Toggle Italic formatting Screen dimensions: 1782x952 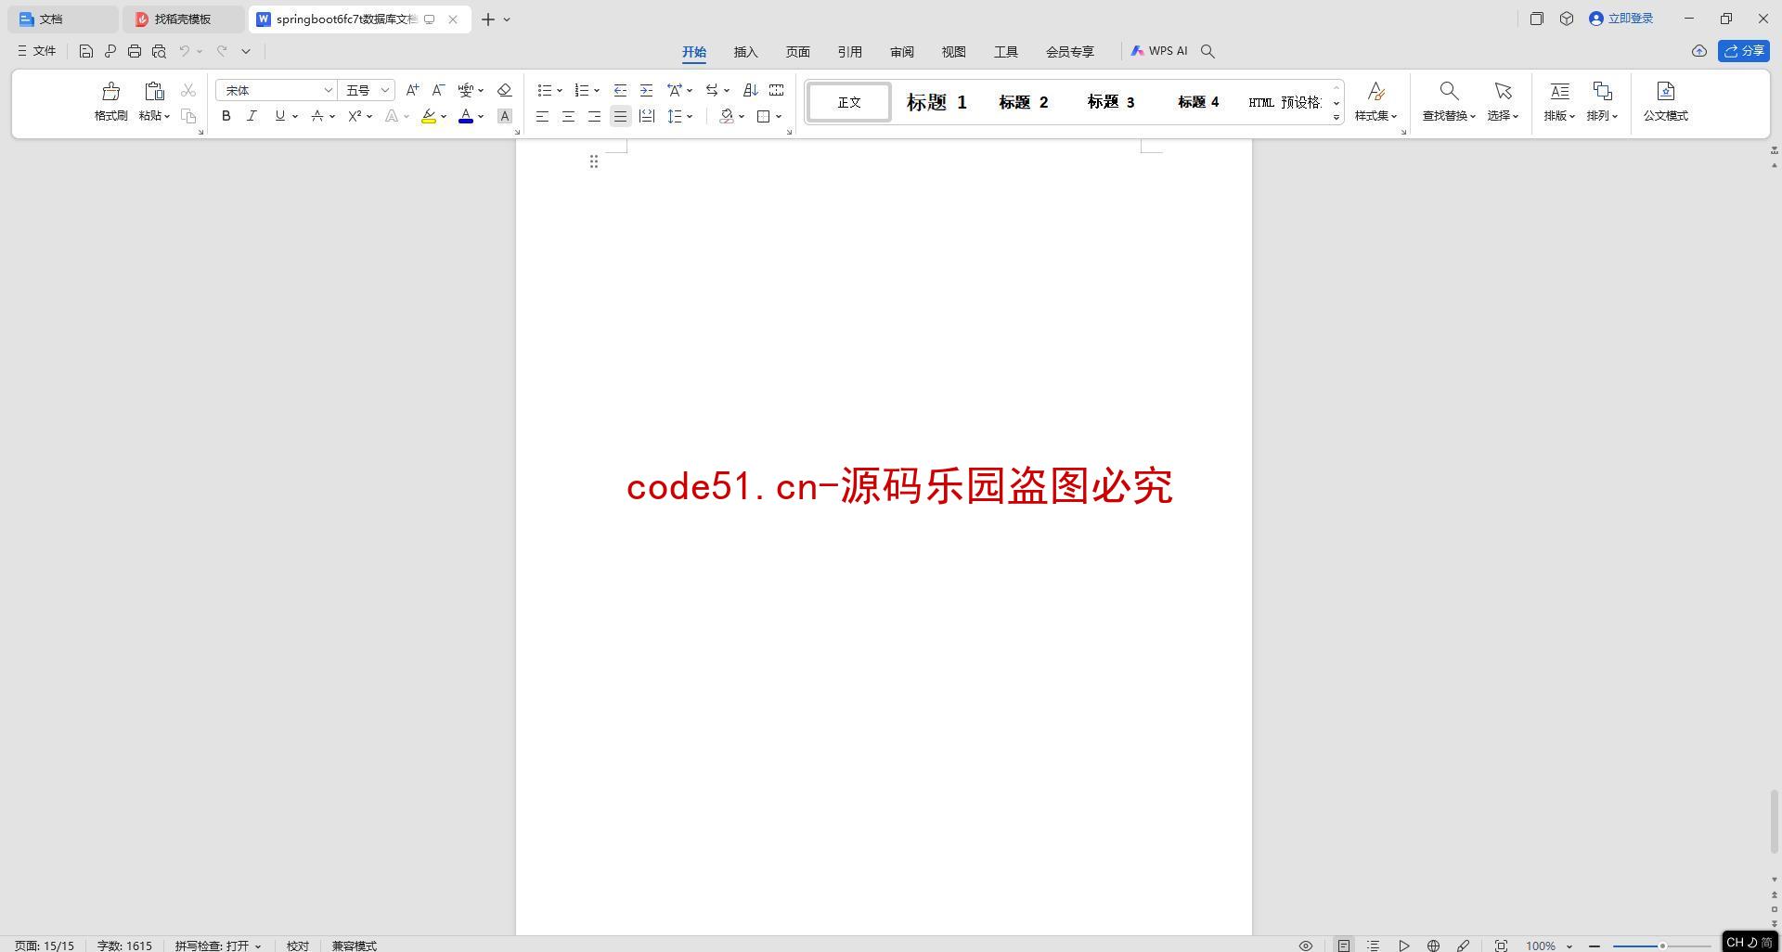coord(252,116)
